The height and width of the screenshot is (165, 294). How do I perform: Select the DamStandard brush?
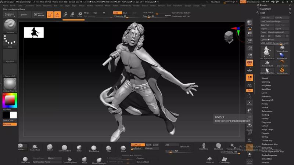click(x=64, y=147)
